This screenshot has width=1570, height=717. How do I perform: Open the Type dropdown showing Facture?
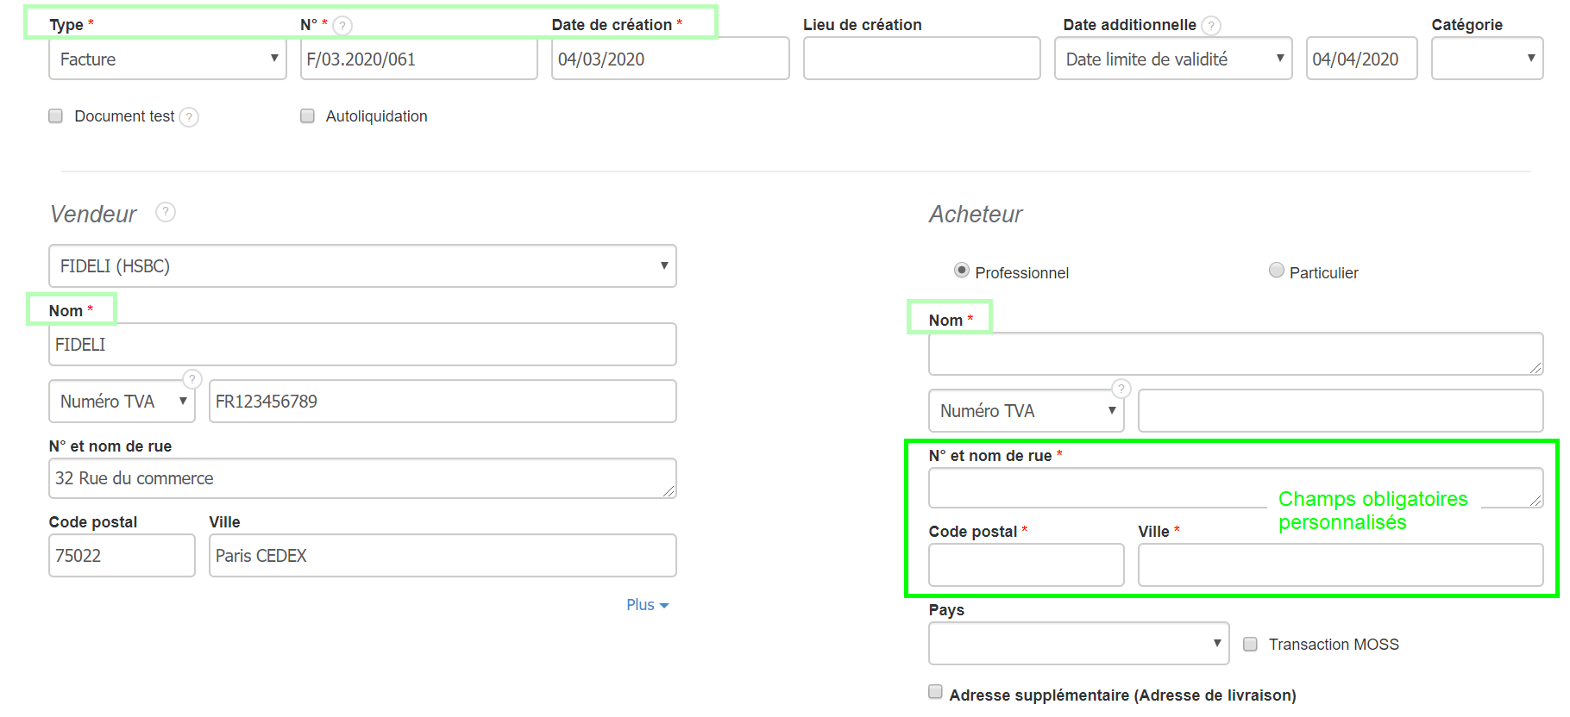click(167, 59)
